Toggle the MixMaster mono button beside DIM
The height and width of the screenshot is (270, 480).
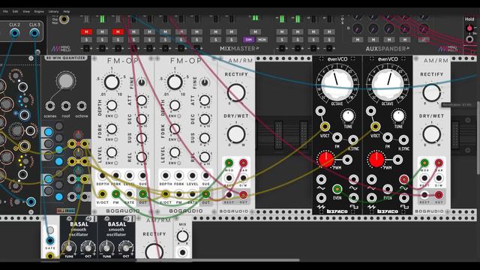(262, 40)
